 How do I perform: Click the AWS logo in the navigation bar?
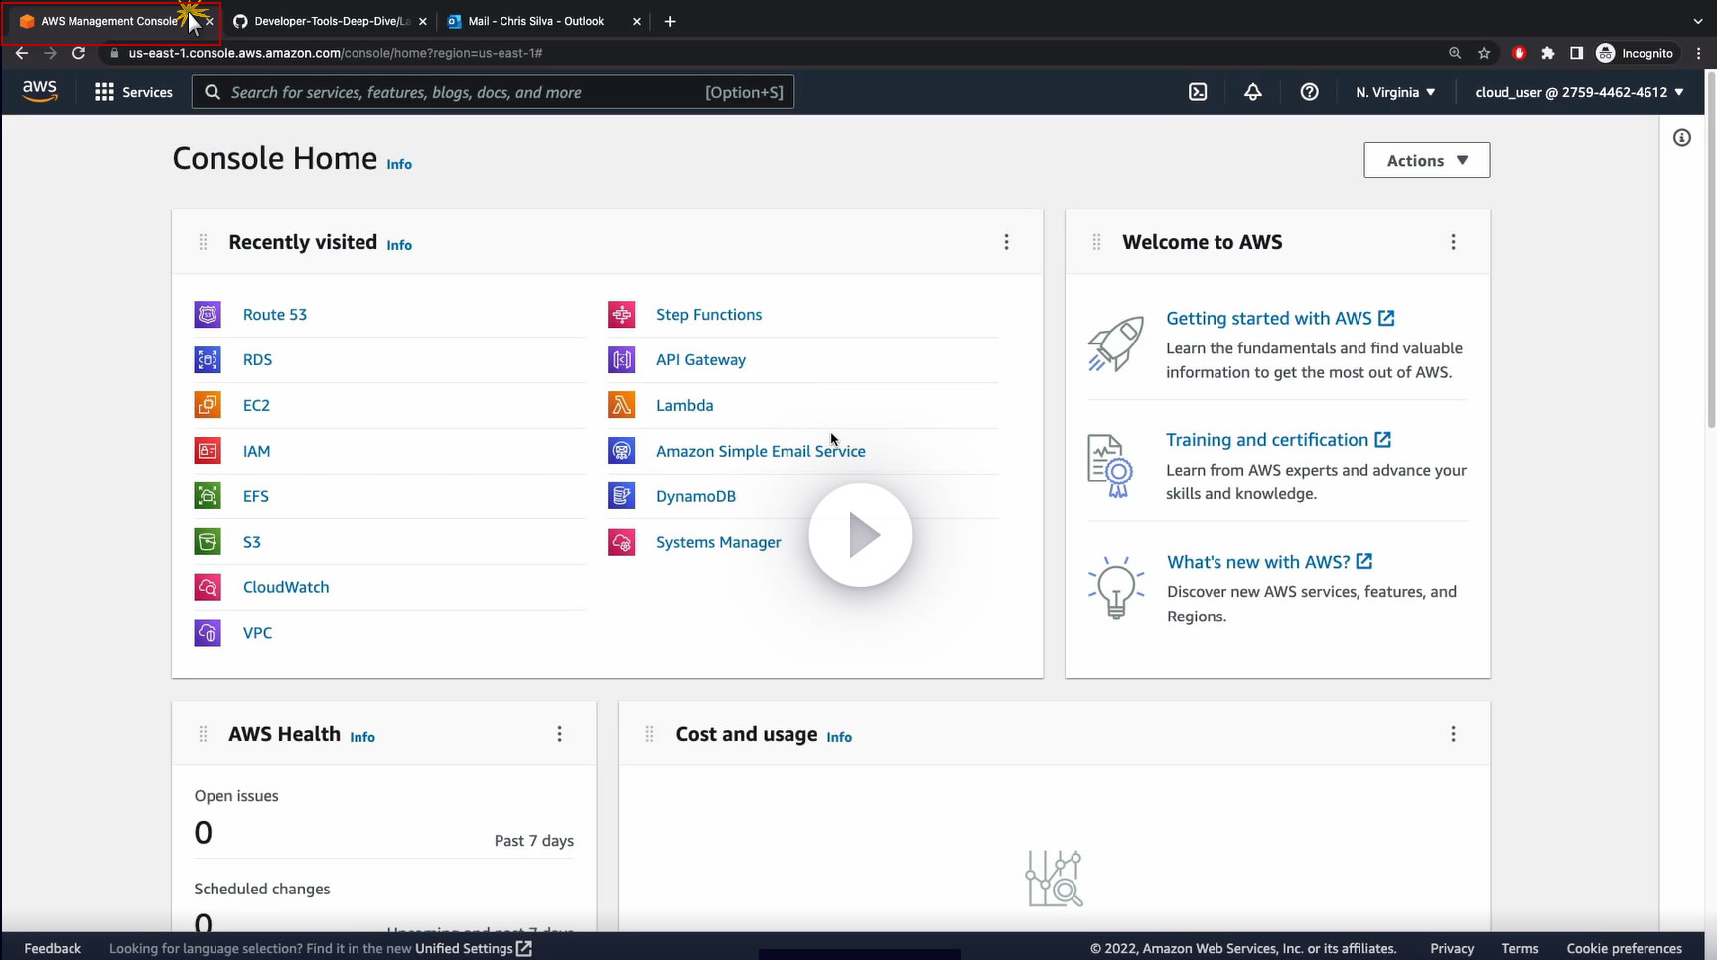40,91
